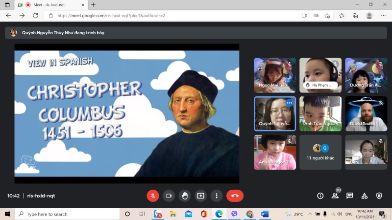Open options on Quỳnh Nguyễn's tile
392x220 pixels.
290,103
